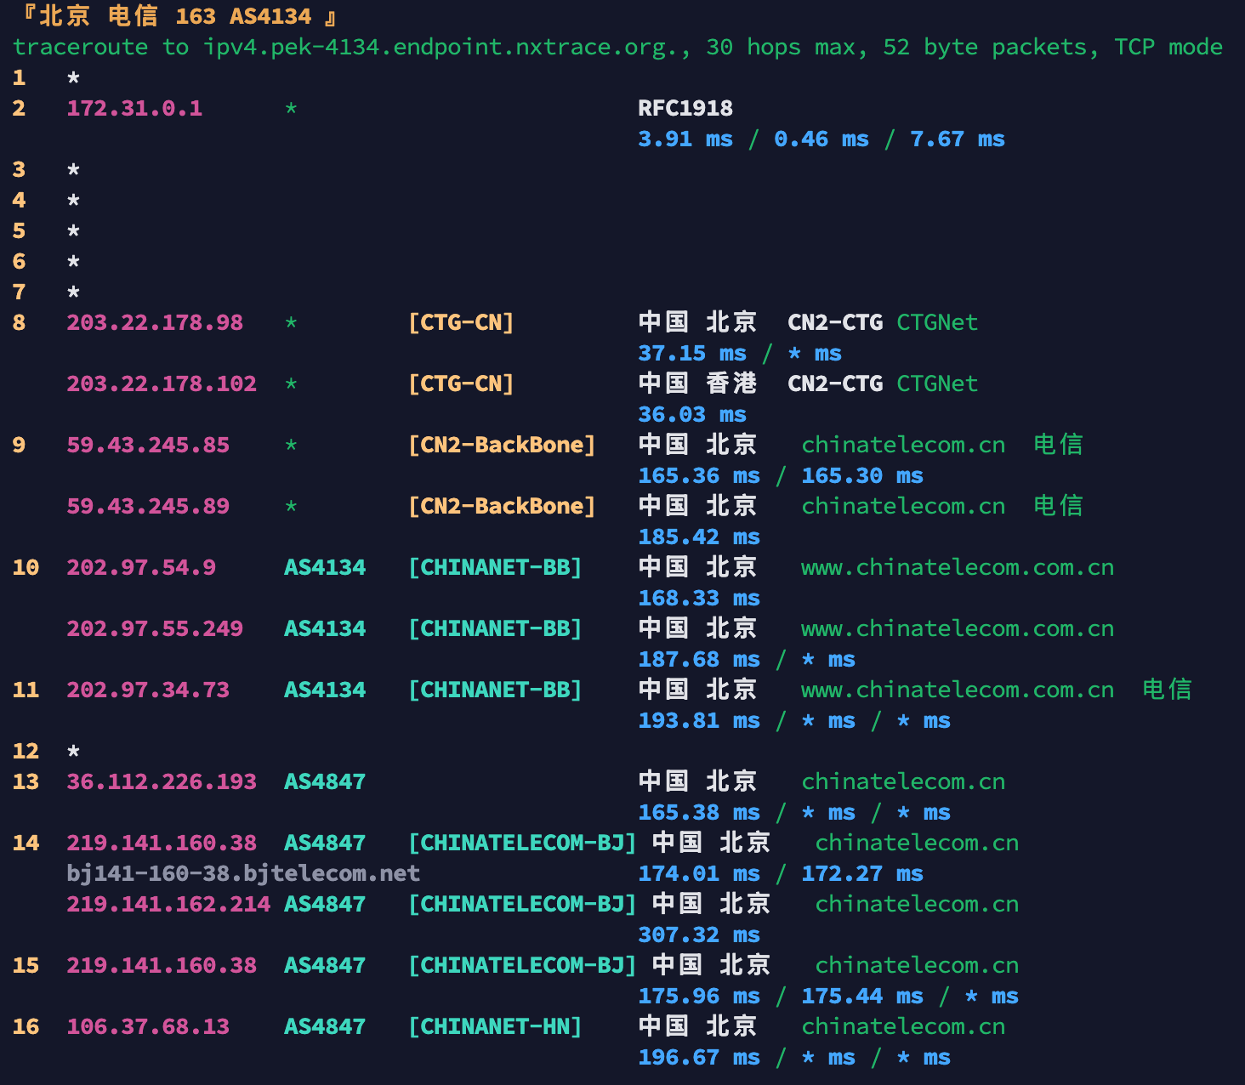Click "中国 香港" location text
The height and width of the screenshot is (1085, 1245).
tap(697, 383)
